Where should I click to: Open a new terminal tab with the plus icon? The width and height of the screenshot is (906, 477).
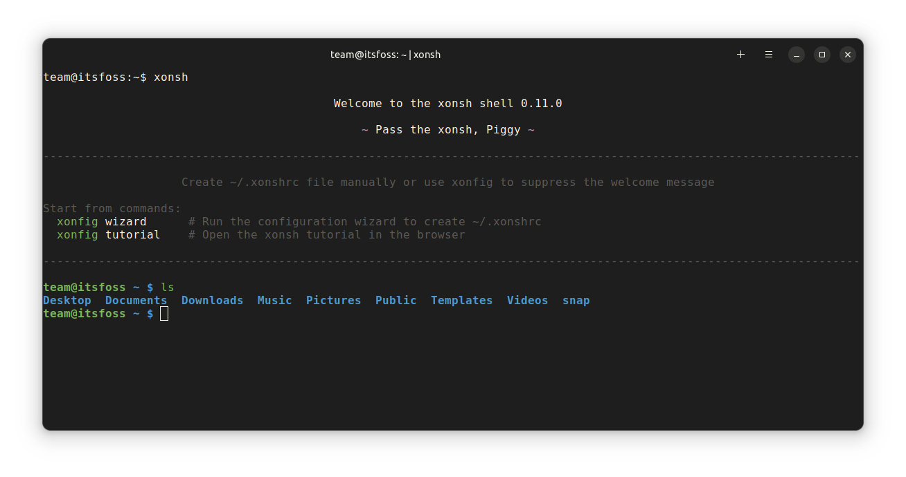click(740, 54)
